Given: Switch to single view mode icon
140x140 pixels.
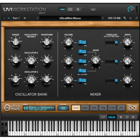Looking at the screenshot, I should click(x=62, y=10).
